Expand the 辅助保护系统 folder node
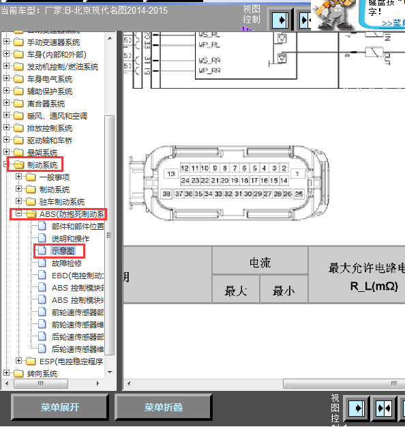Viewport: 405px width, 427px height. click(x=6, y=91)
